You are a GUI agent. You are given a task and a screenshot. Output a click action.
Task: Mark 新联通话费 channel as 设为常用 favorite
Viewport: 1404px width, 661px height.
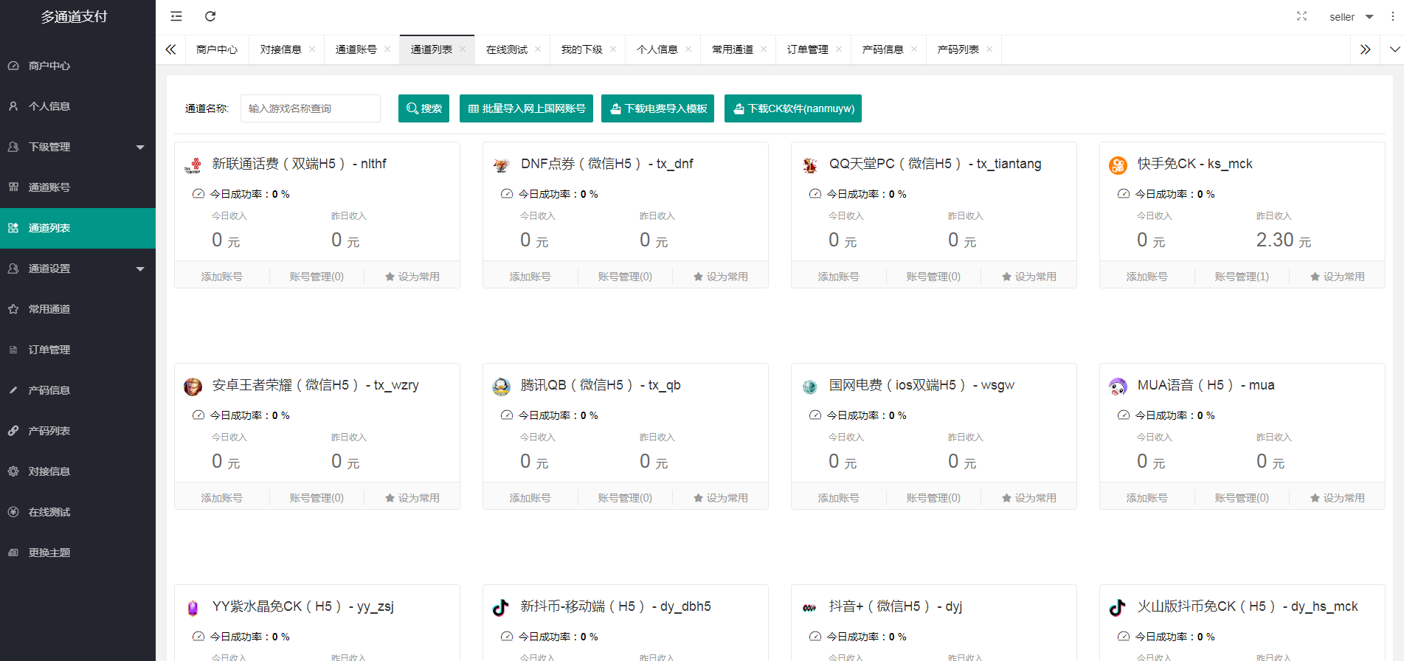click(x=412, y=277)
